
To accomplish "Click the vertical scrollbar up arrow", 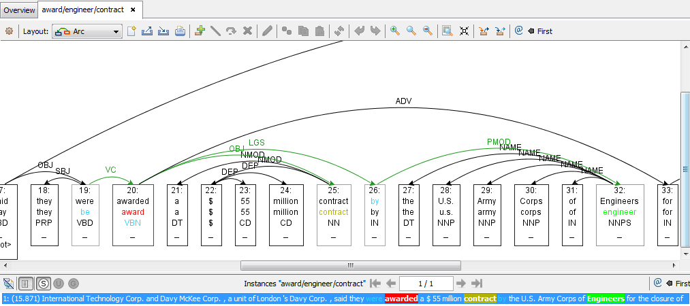I will pos(685,46).
